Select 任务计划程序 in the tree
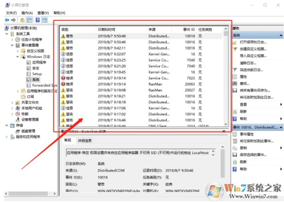The image size is (284, 202). click(32, 40)
